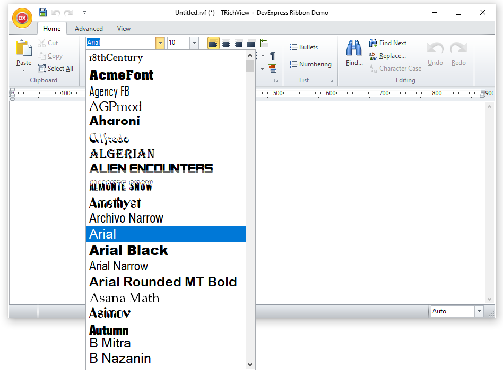Select the 18thCentury font
Viewport: 503px width, 374px height.
(x=166, y=58)
